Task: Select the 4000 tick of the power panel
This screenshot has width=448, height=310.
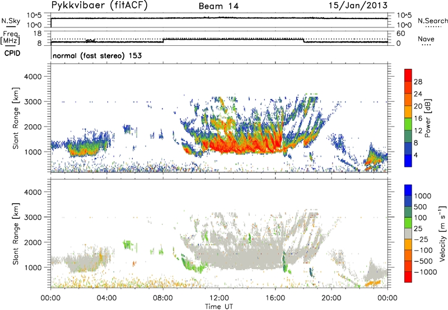Action: [32, 77]
